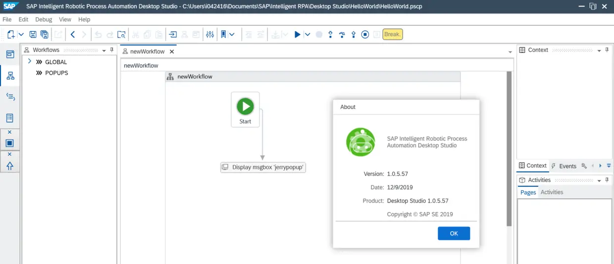614x264 pixels.
Task: Click the Find in files search icon
Action: (121, 35)
